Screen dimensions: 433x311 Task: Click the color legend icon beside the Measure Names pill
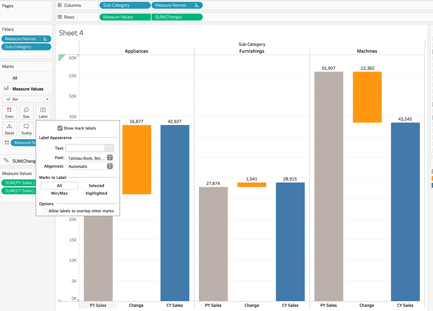[x=6, y=142]
